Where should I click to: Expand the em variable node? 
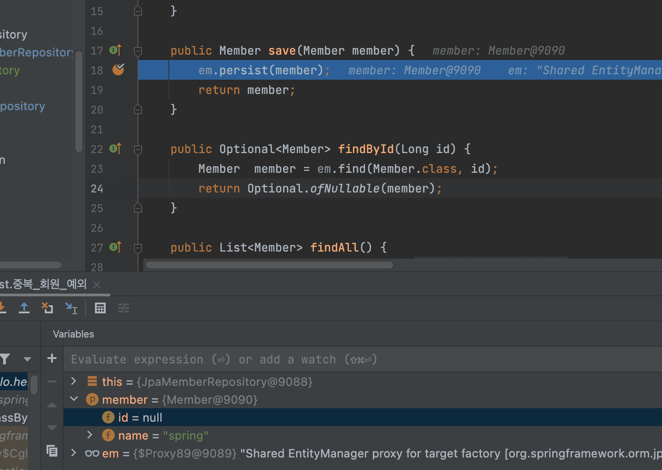click(x=74, y=453)
